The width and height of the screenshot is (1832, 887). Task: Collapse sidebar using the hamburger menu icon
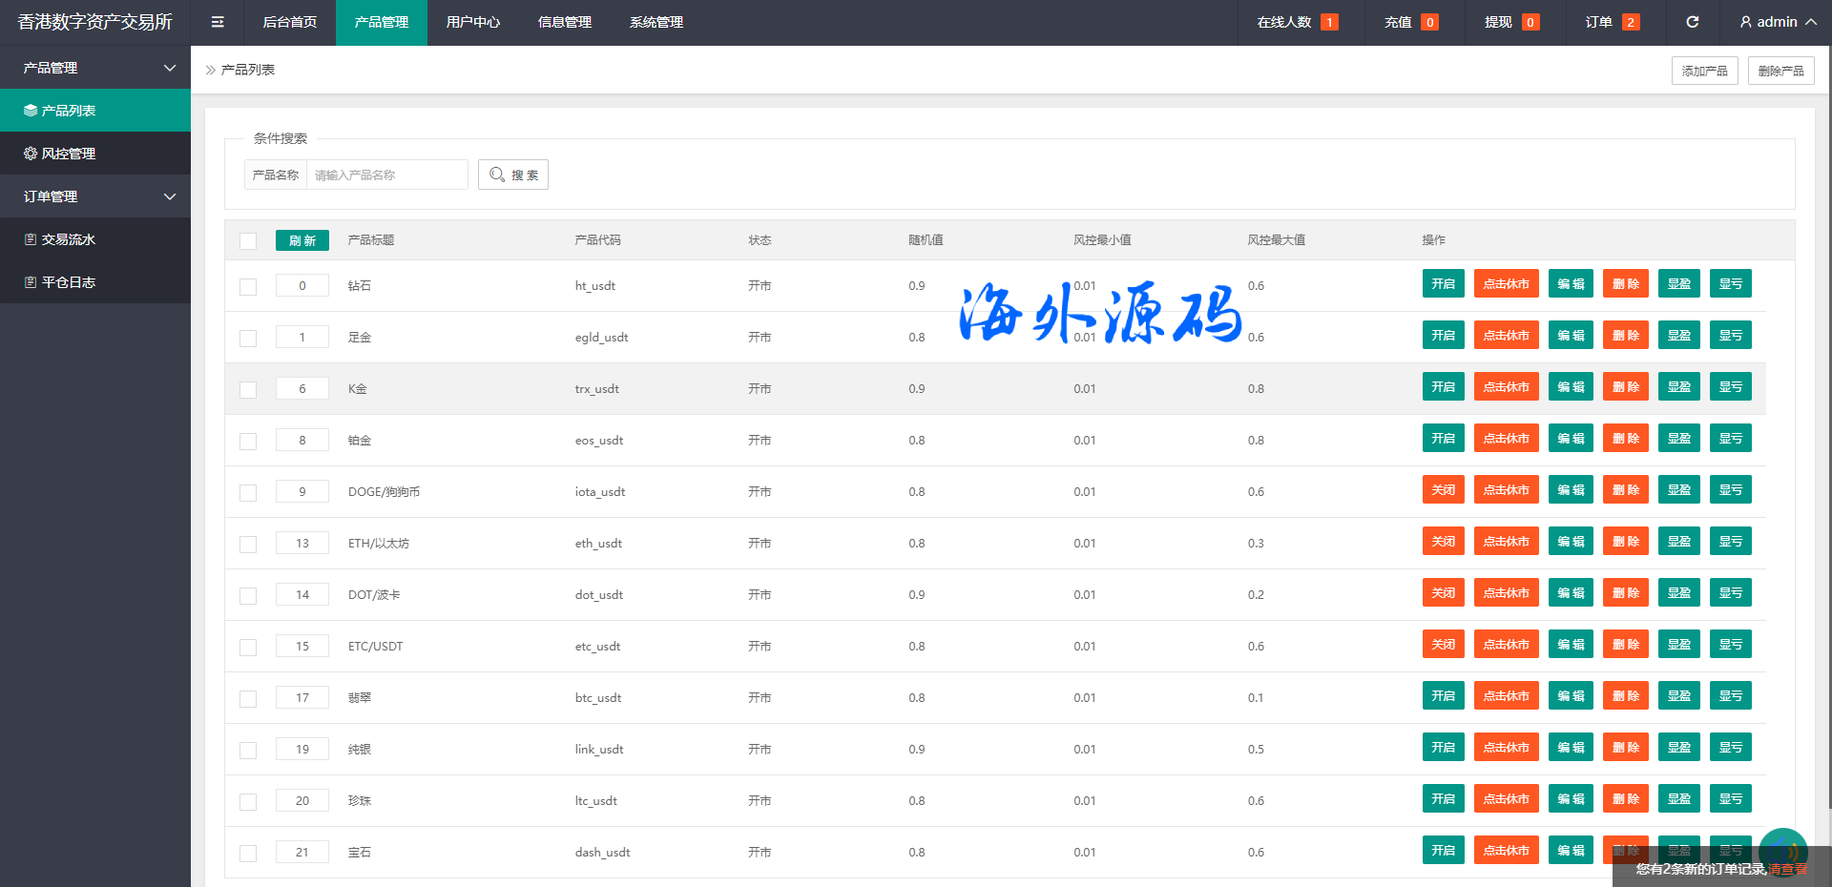coord(218,22)
